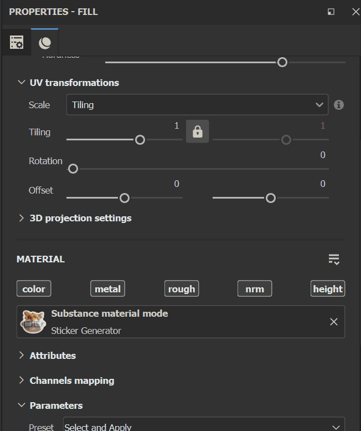Toggle the height channel button
The width and height of the screenshot is (361, 431).
click(328, 288)
